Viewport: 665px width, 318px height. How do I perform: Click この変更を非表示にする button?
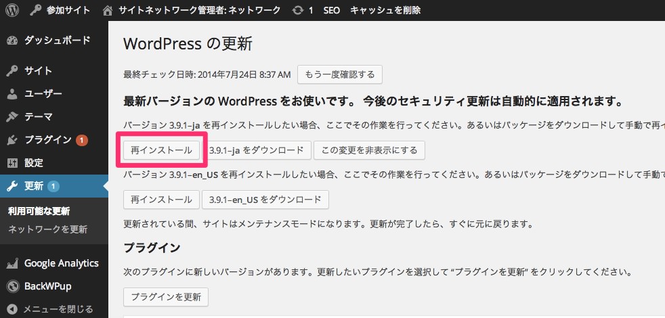369,150
